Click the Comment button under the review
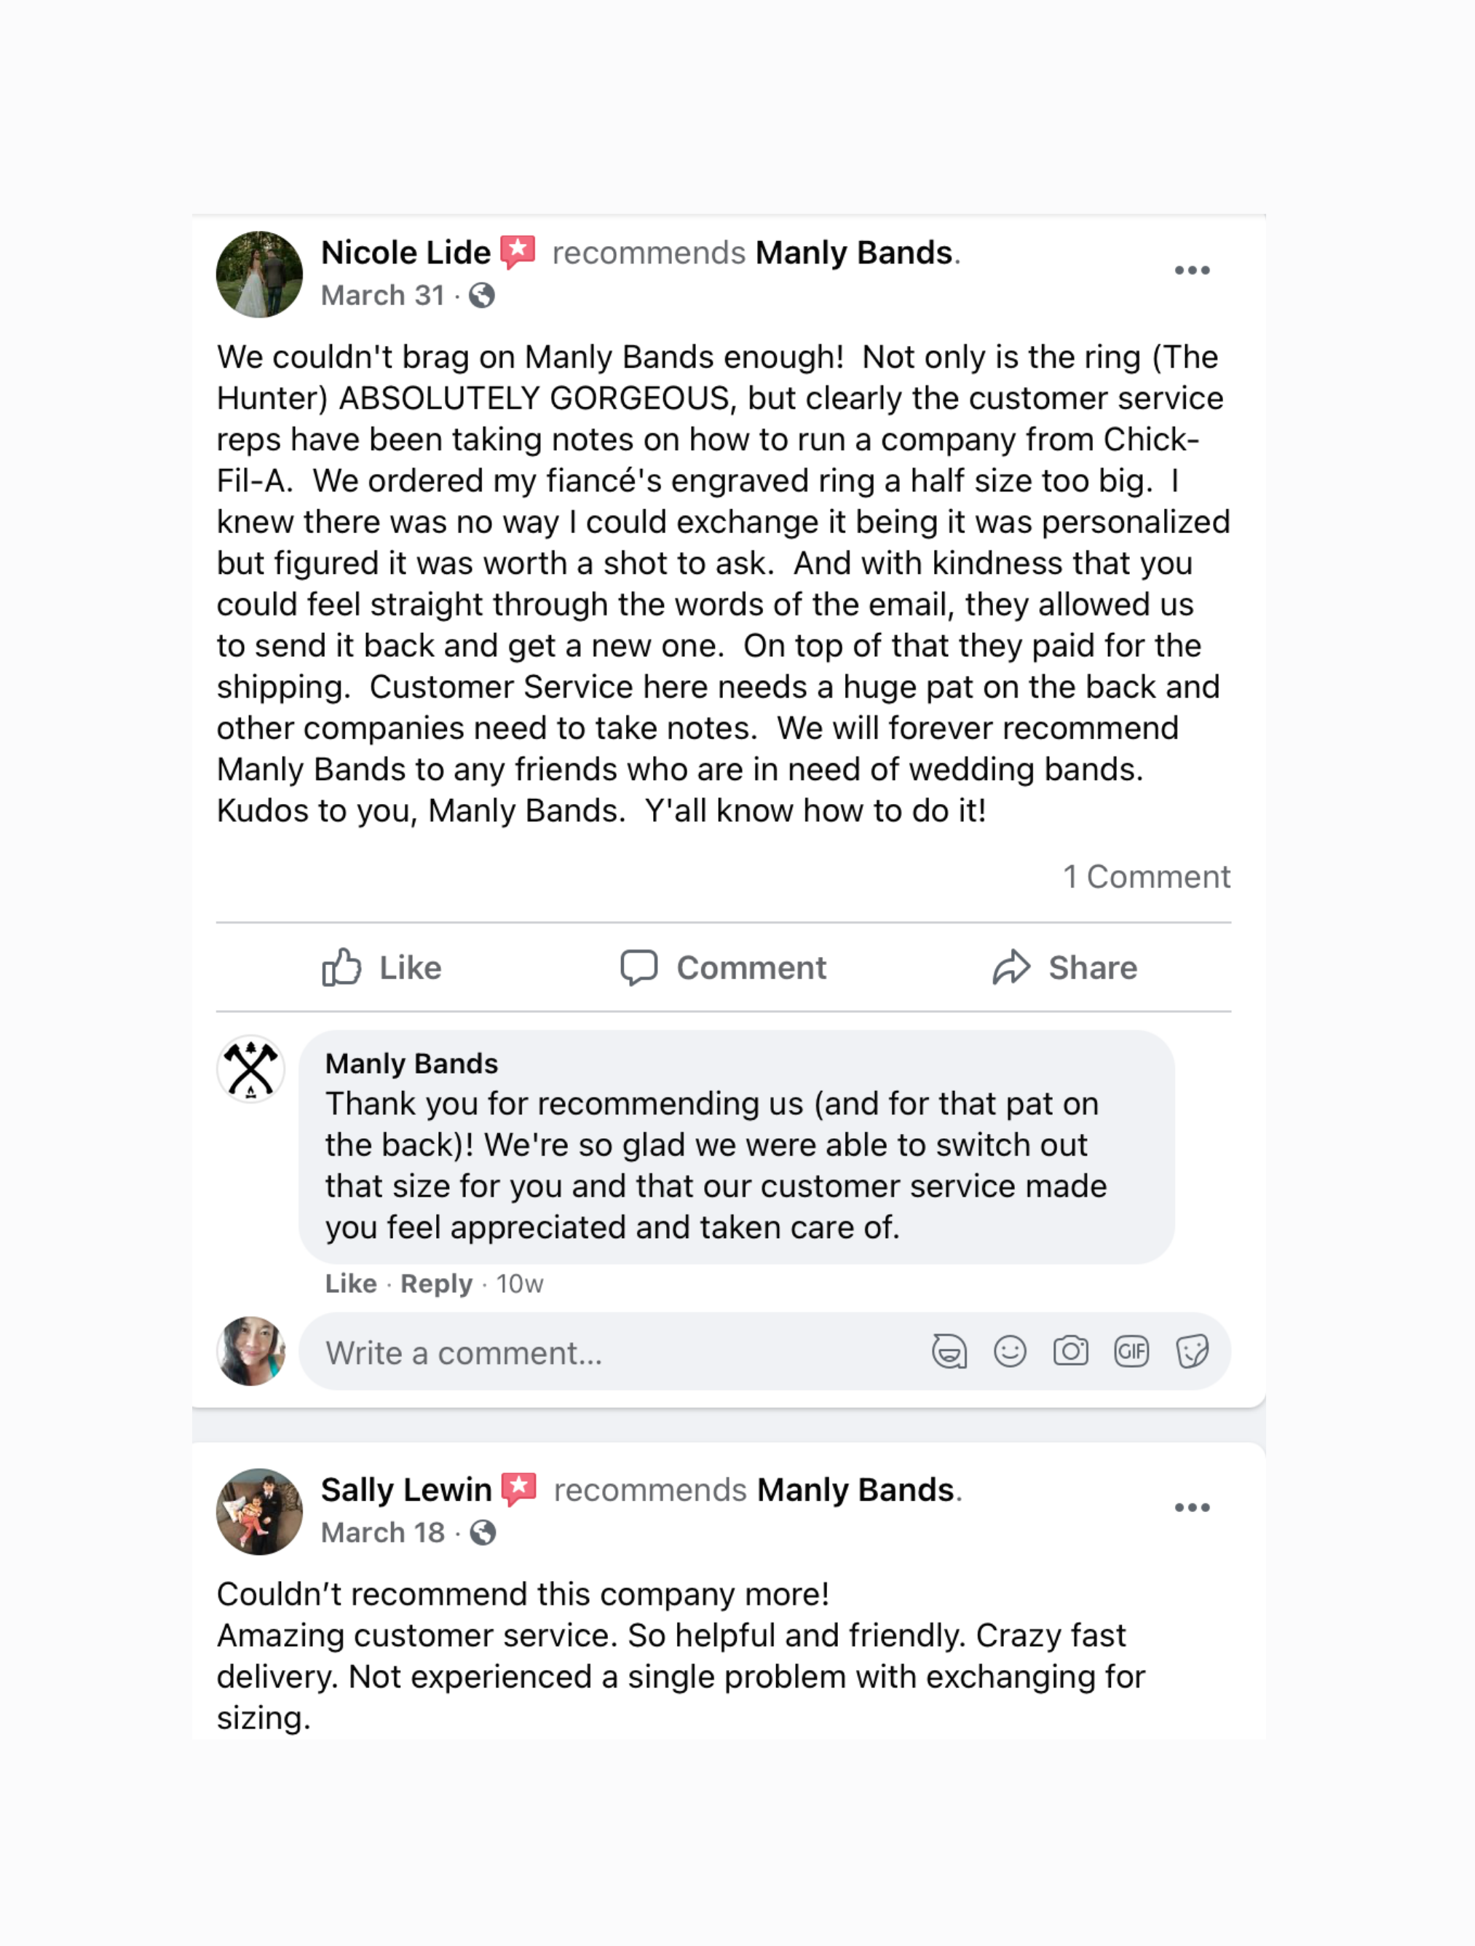The width and height of the screenshot is (1475, 1946). pyautogui.click(x=723, y=967)
